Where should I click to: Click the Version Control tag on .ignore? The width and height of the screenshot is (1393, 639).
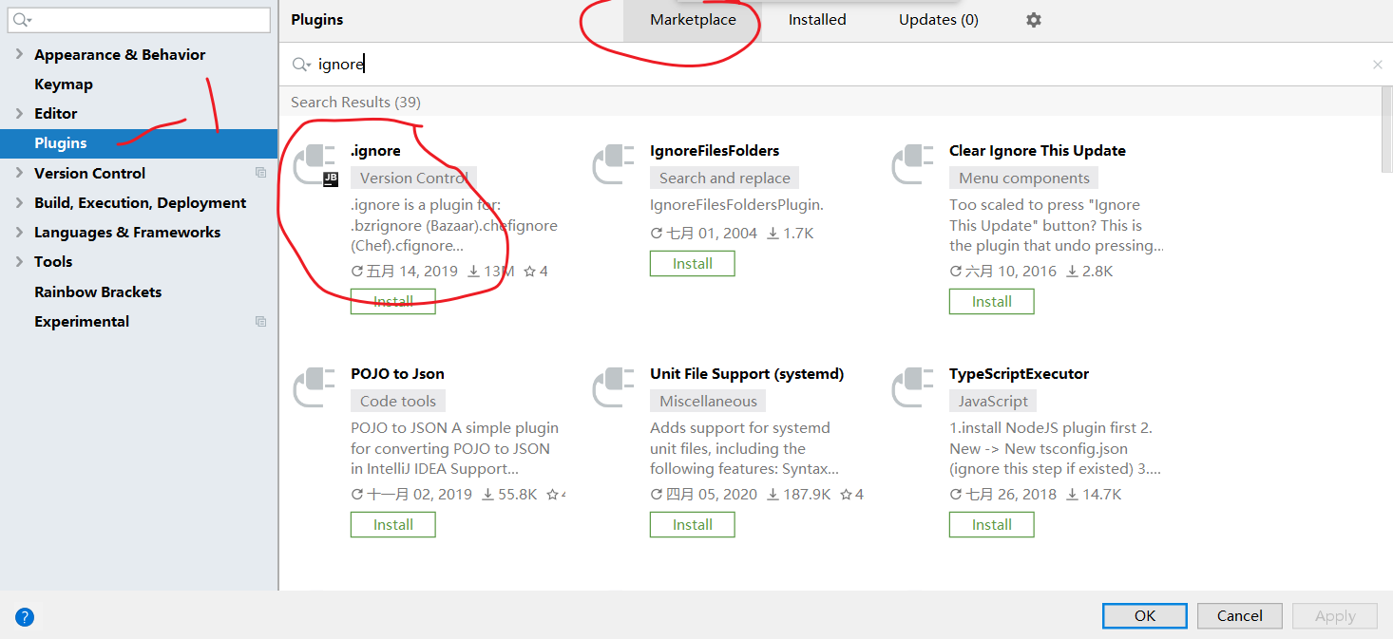(413, 178)
